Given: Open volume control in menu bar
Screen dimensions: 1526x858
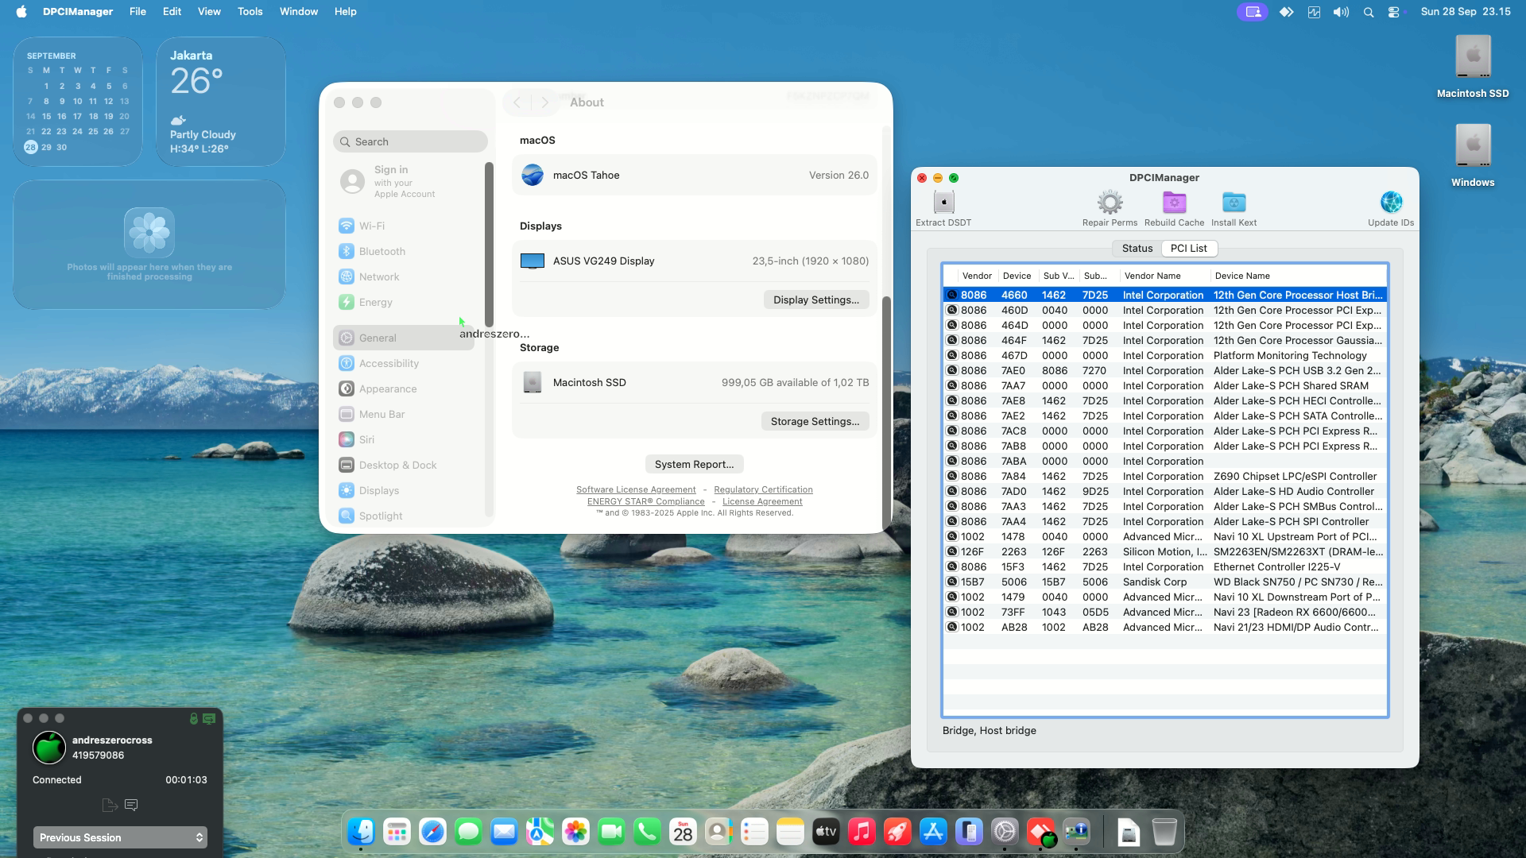Looking at the screenshot, I should [x=1341, y=12].
